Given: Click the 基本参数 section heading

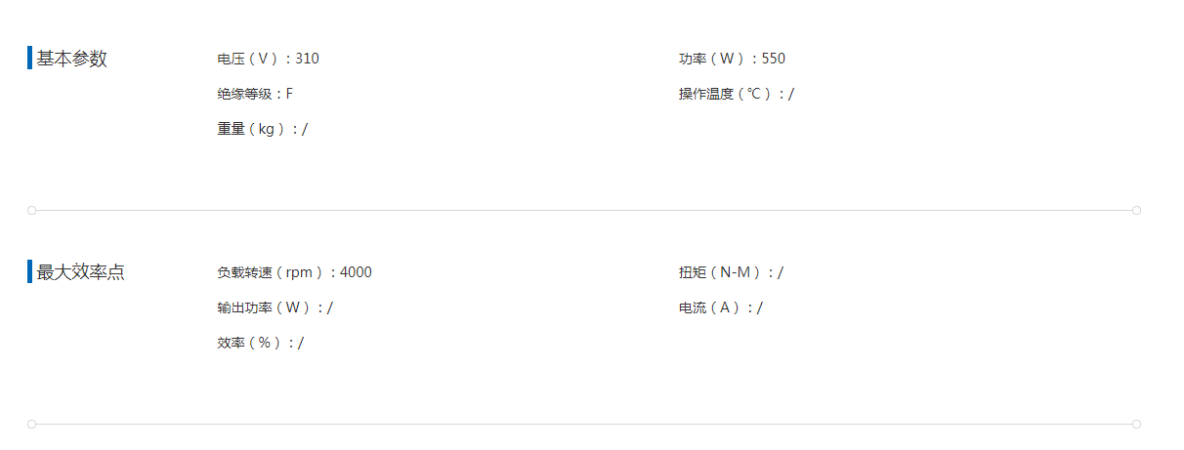Looking at the screenshot, I should click(72, 59).
